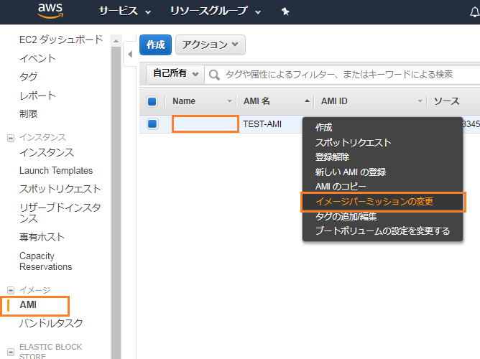Click the search magnifier icon
Viewport: 480px width, 359px height.
(x=214, y=75)
